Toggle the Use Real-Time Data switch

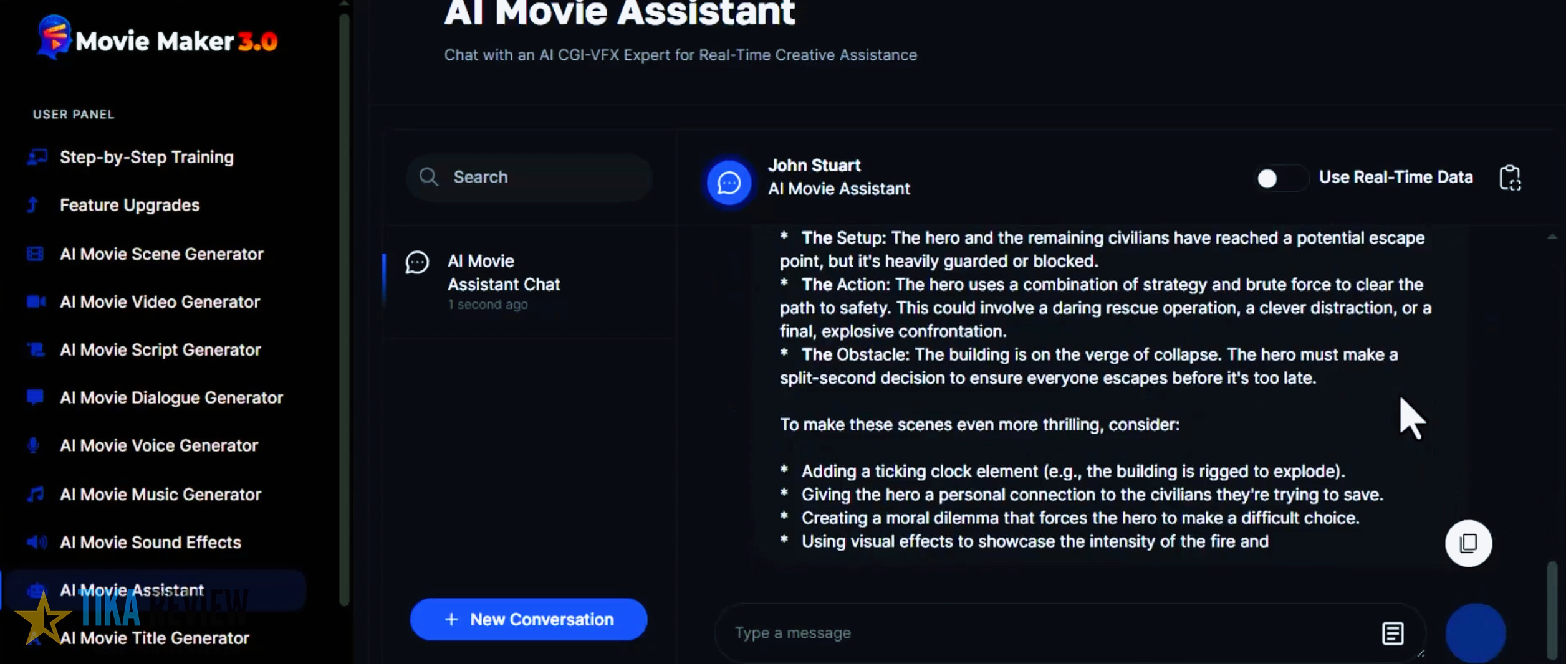pyautogui.click(x=1279, y=178)
